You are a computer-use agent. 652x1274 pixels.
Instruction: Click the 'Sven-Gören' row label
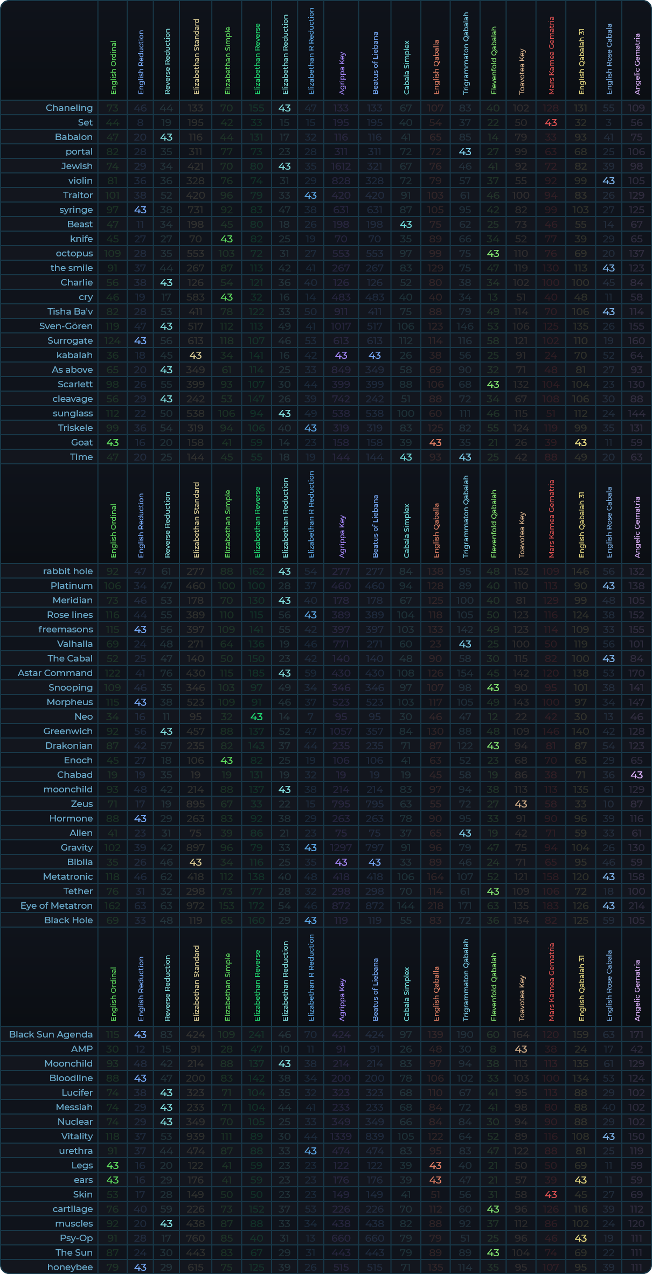[x=66, y=326]
